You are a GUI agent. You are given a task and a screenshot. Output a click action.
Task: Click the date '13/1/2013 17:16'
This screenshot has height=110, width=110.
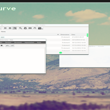(78, 40)
